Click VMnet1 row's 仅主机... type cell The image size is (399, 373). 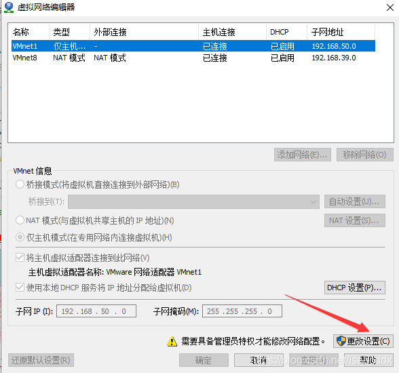tap(69, 46)
